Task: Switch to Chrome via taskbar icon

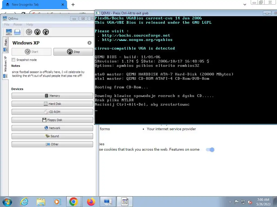Action: [74, 202]
